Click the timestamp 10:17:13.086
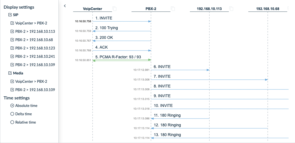Viewport: 295px width, 143px height. click(x=142, y=119)
